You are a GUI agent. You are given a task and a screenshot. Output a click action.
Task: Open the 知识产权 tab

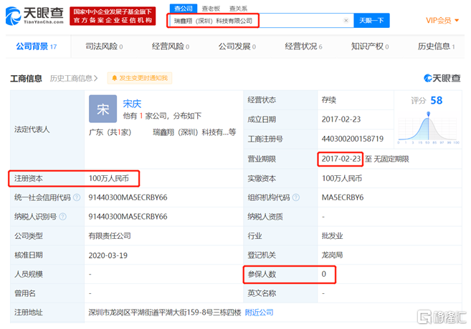click(370, 46)
